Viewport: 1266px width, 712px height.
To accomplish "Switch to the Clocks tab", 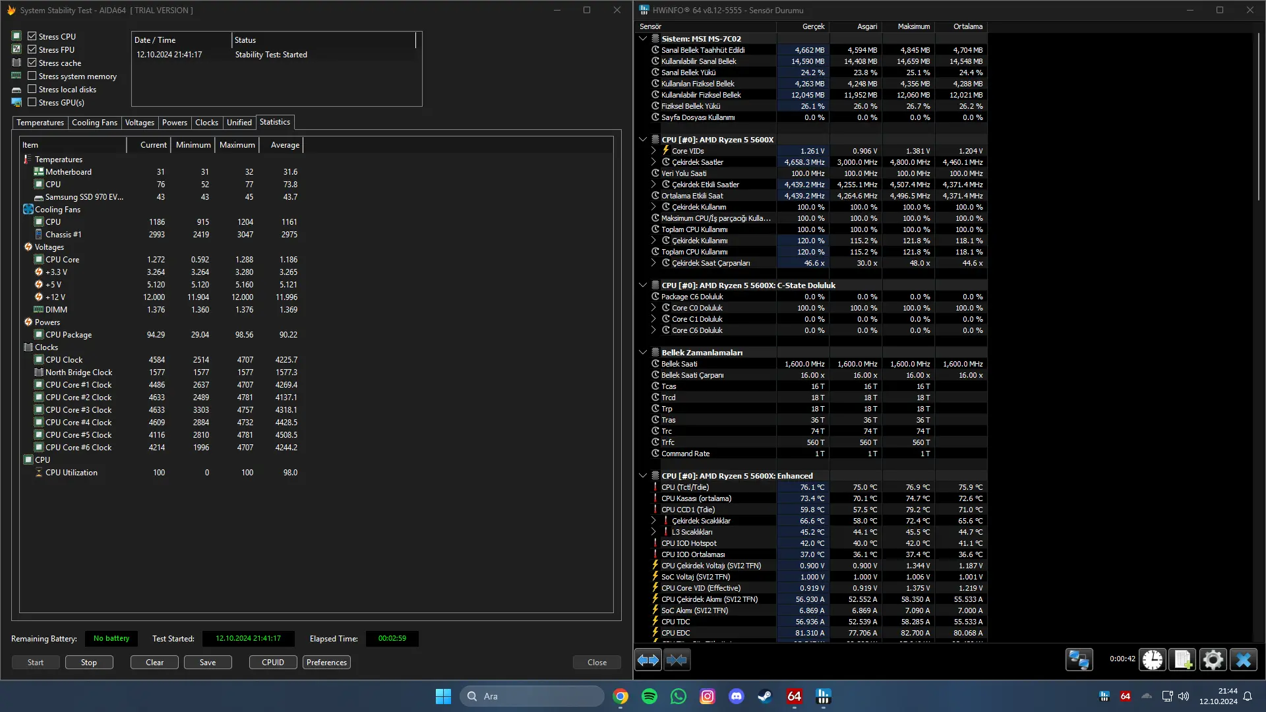I will (206, 123).
